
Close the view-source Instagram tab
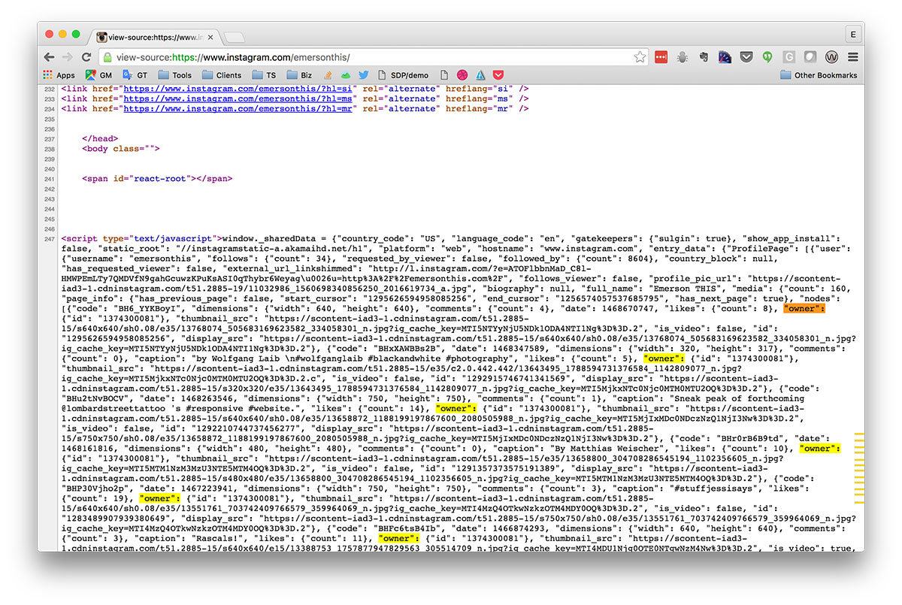210,37
